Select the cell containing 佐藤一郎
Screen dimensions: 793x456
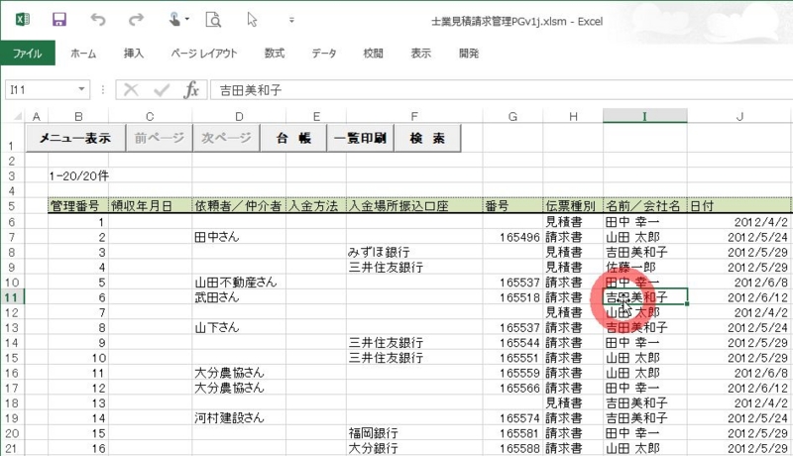click(x=645, y=267)
